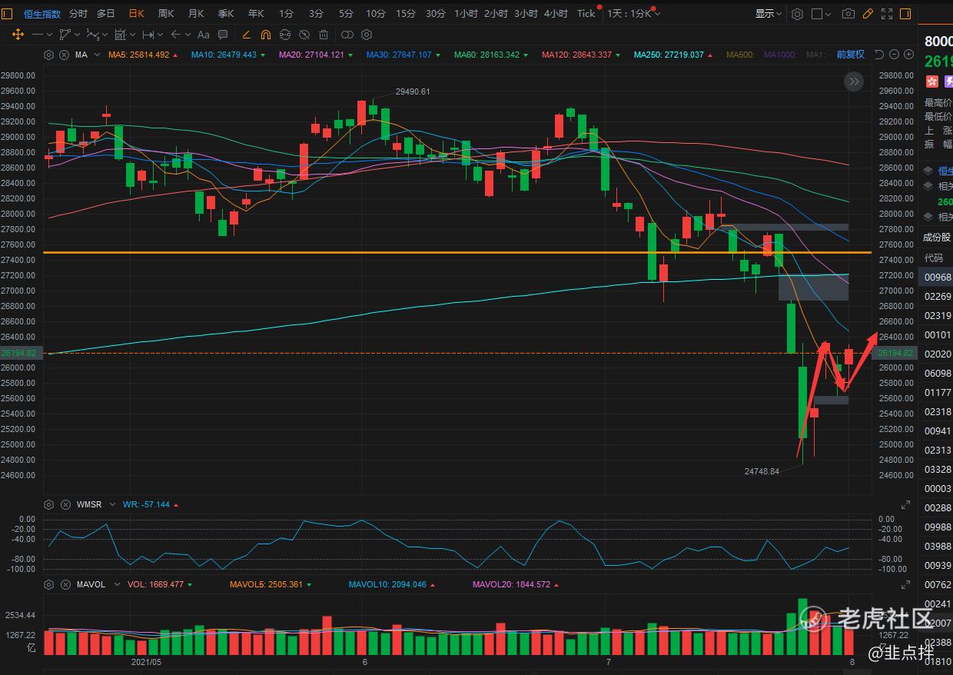Viewport: 953px width, 675px height.
Task: Delete drawings with the trash icon
Action: click(x=324, y=35)
